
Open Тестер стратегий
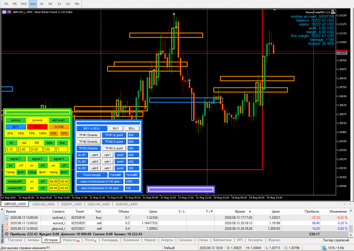pos(336,240)
